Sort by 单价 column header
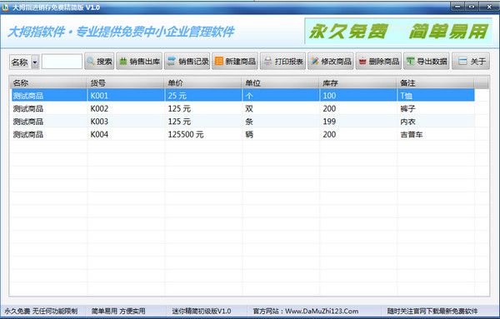The image size is (500, 319). (202, 82)
